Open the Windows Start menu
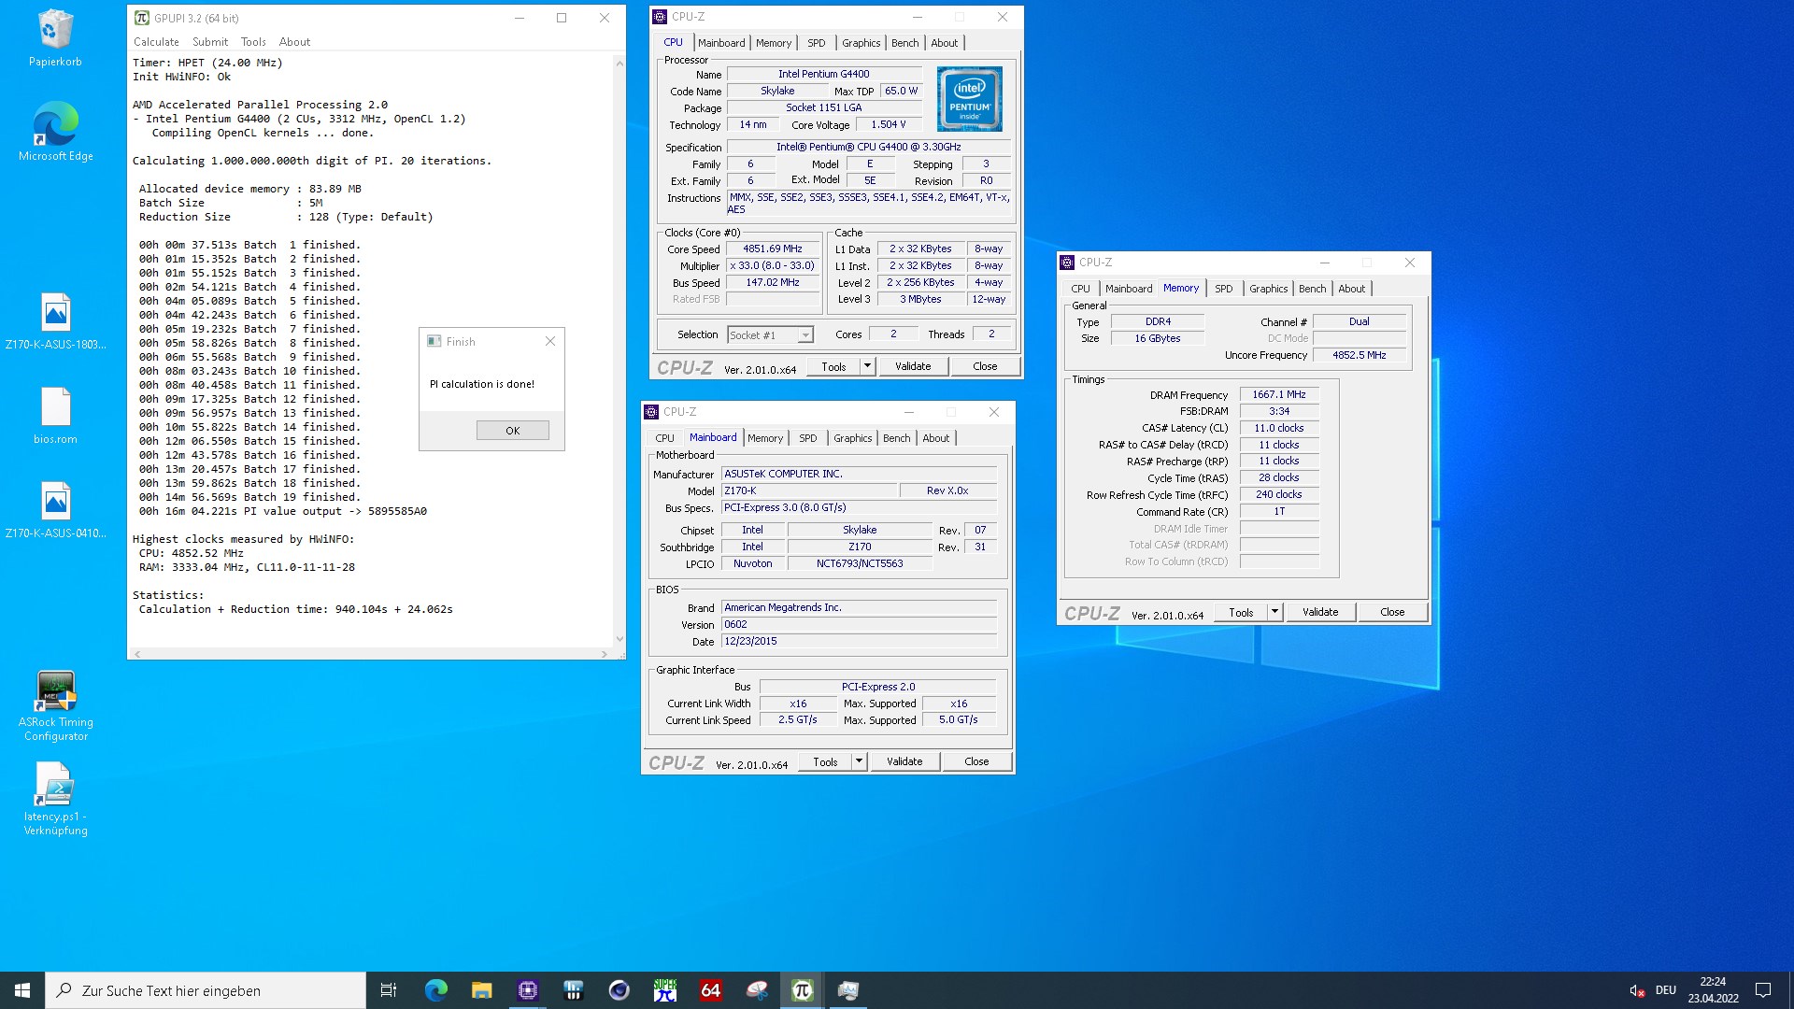This screenshot has width=1794, height=1009. click(22, 990)
